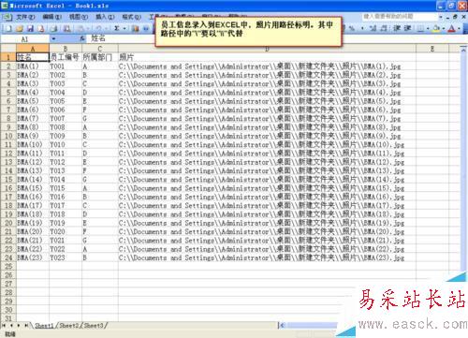Image resolution: width=468 pixels, height=338 pixels.
Task: Click the Open file icon
Action: [x=20, y=29]
